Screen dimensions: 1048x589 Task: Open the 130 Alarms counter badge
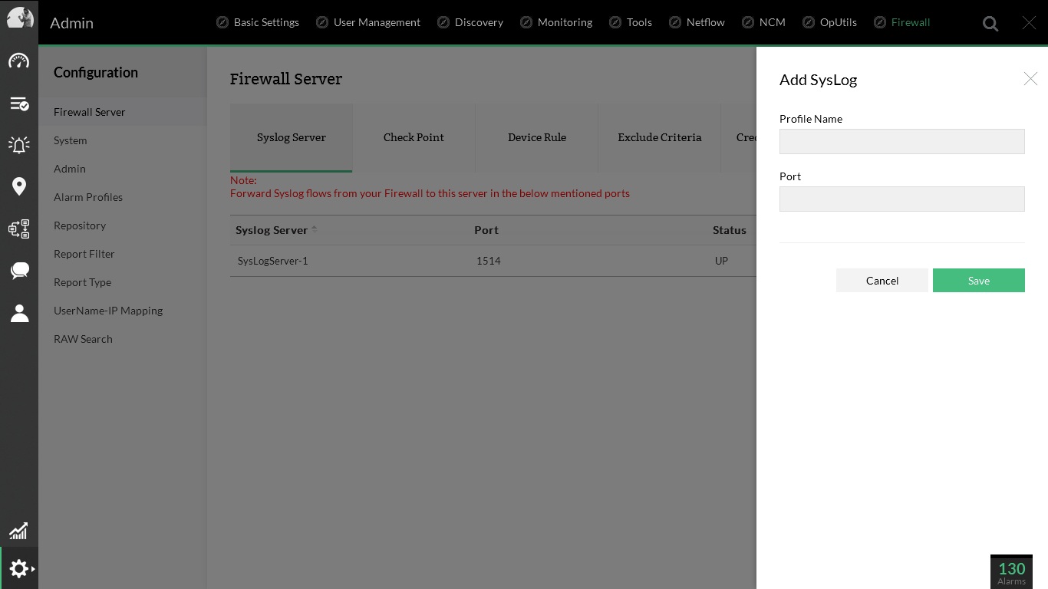1011,571
